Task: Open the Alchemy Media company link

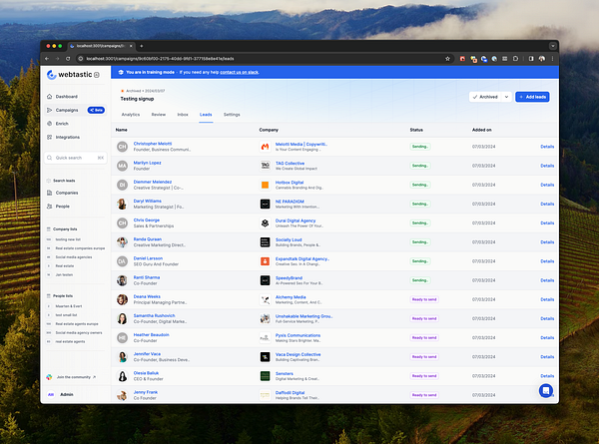Action: click(291, 297)
